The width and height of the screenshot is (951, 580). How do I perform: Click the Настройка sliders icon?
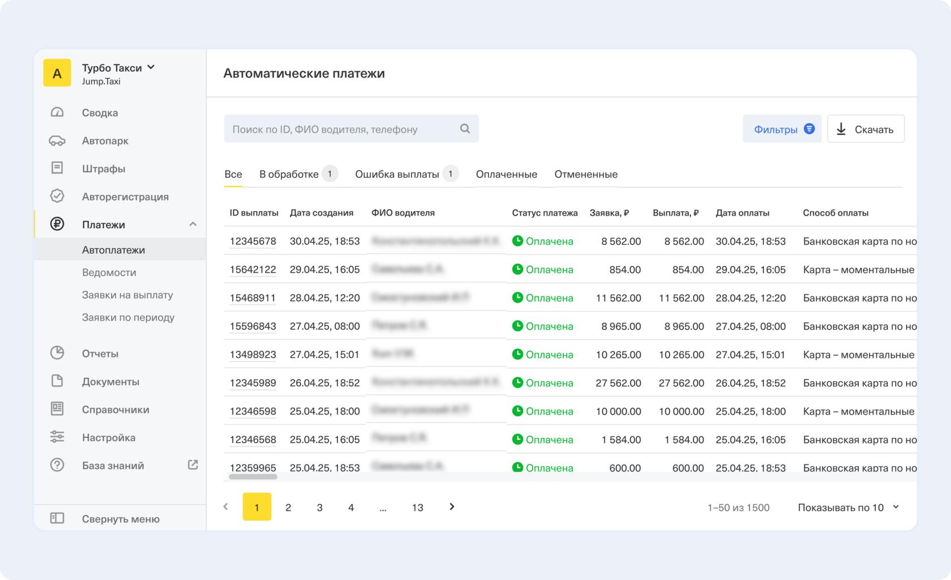click(x=57, y=437)
